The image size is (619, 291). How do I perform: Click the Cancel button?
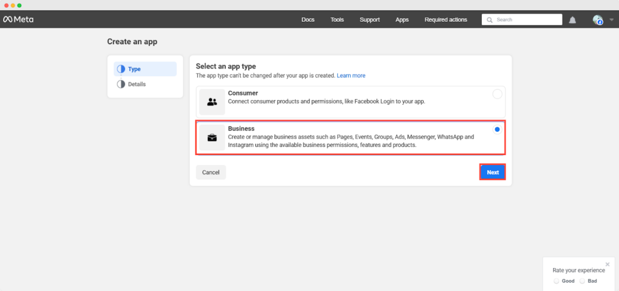pos(211,172)
